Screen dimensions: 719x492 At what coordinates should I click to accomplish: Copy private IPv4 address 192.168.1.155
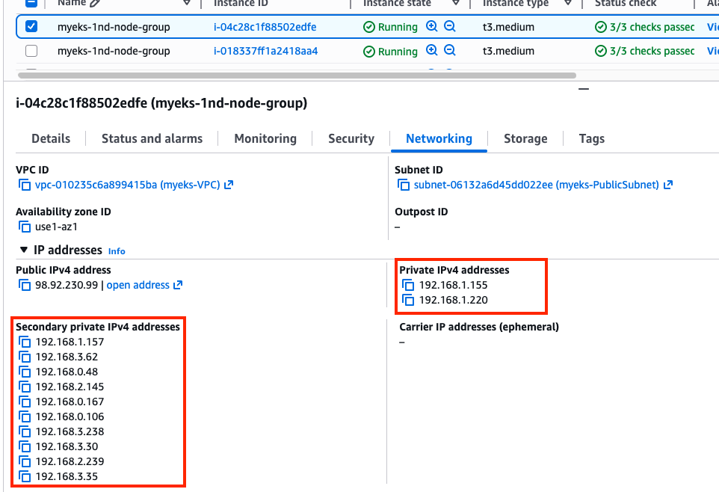coord(408,285)
